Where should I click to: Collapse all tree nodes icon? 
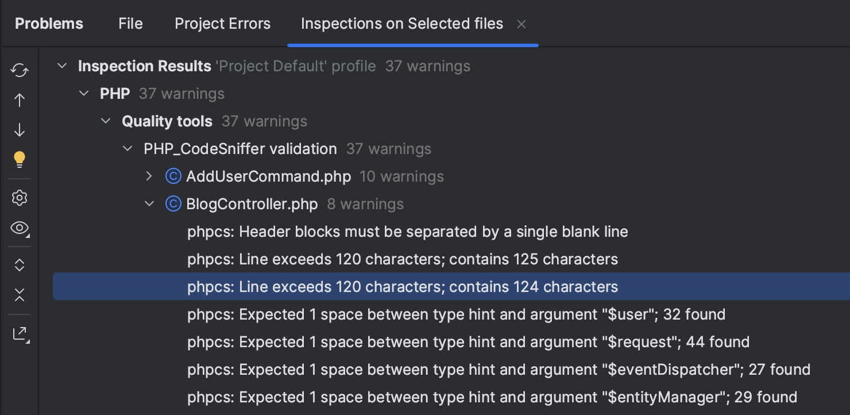coord(20,295)
